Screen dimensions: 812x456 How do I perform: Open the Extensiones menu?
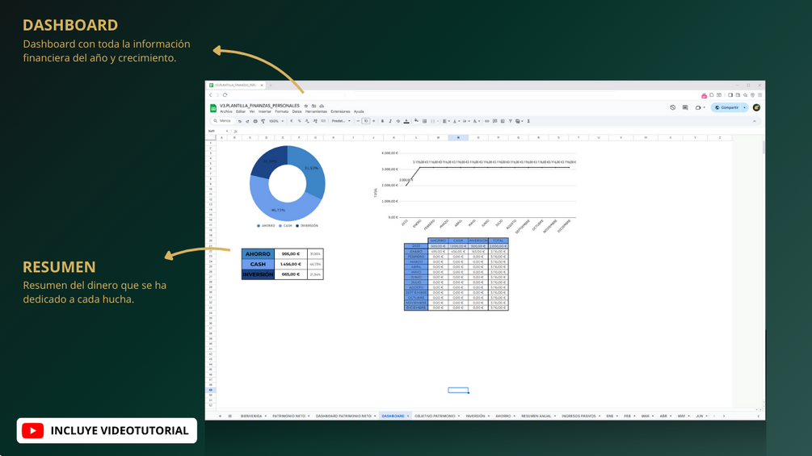340,111
